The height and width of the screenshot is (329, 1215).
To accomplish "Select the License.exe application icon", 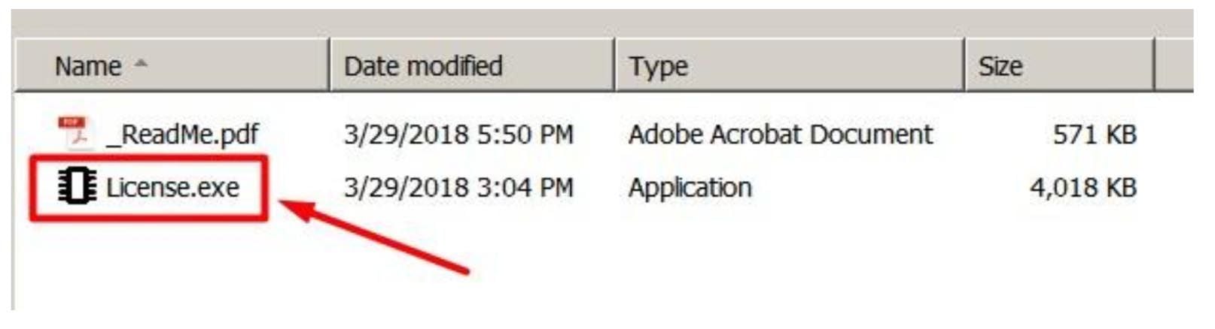I will click(x=77, y=187).
